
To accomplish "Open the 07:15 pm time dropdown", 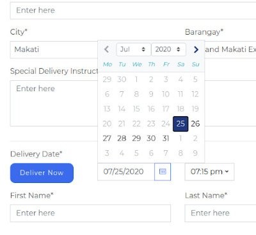I will [x=209, y=171].
